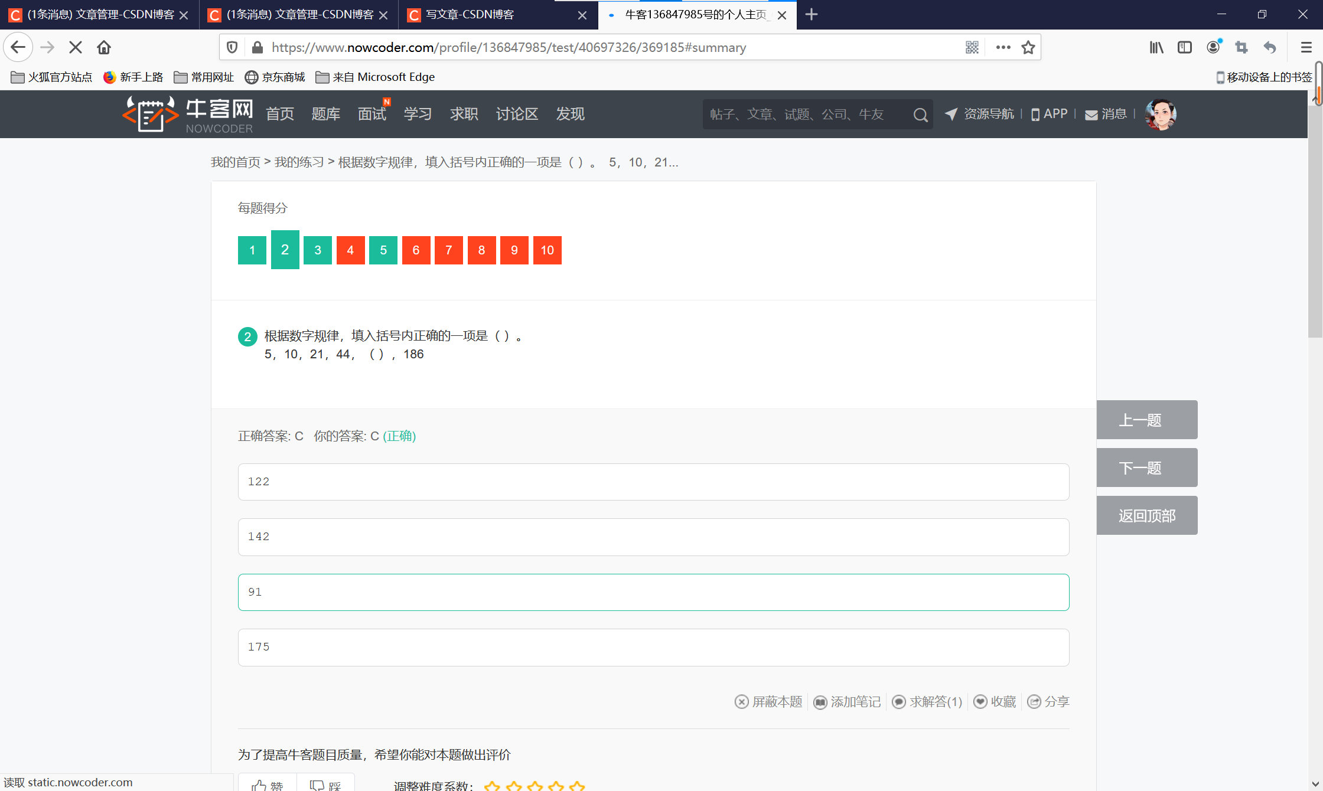The width and height of the screenshot is (1323, 791).
Task: Go to question number 5
Action: tap(383, 250)
